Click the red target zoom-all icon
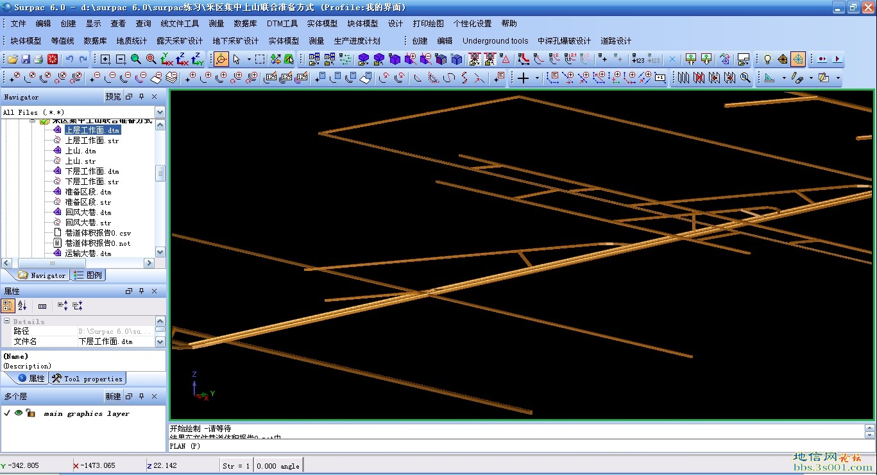This screenshot has width=877, height=475. point(151,59)
